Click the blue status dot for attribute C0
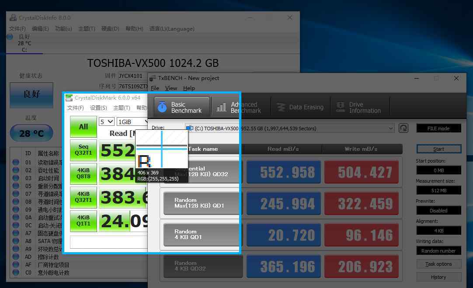The height and width of the screenshot is (288, 473). click(16, 272)
